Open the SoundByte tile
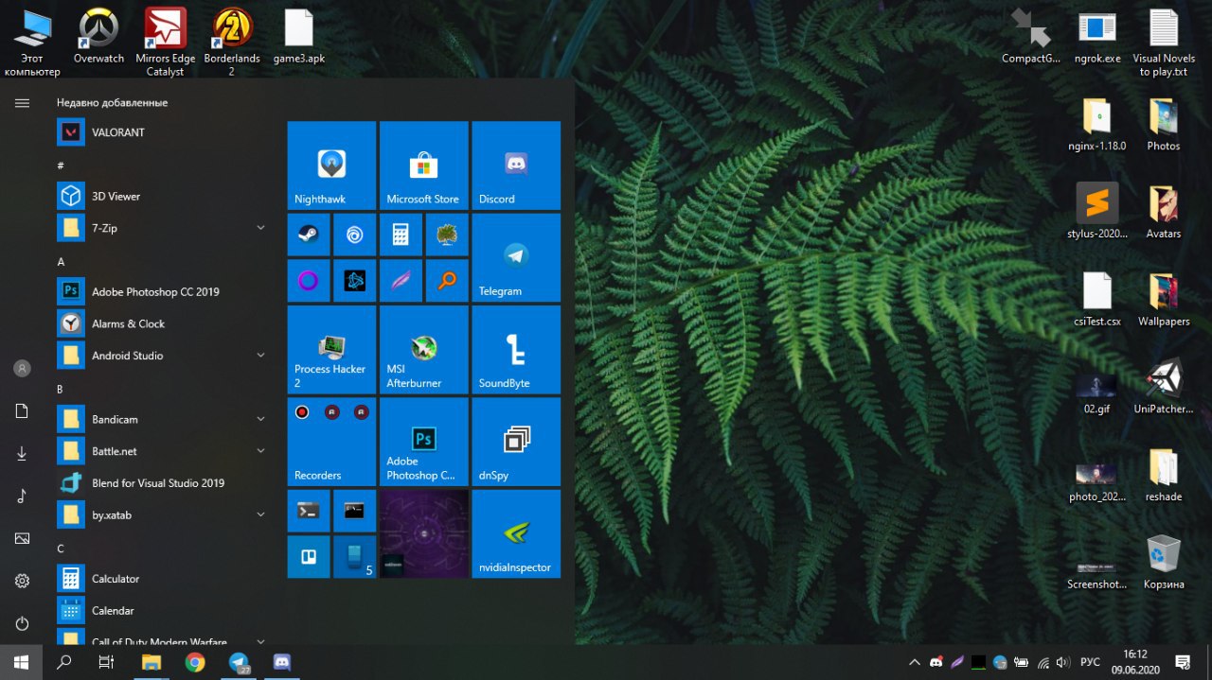The height and width of the screenshot is (680, 1212). [x=516, y=350]
